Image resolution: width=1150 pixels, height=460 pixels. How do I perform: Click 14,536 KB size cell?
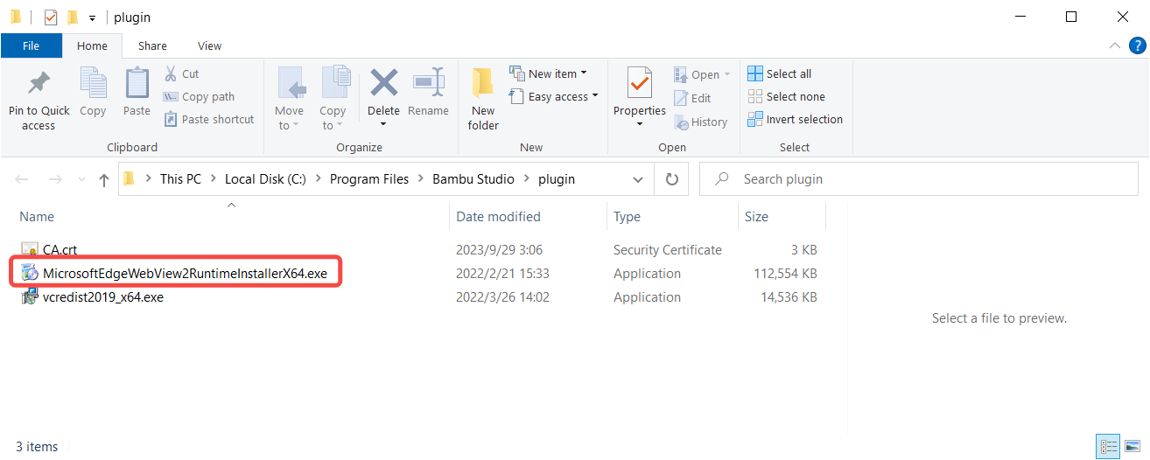pos(789,297)
